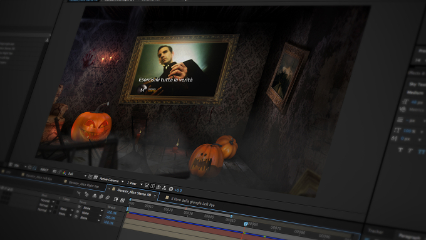Toggle mask and shape path visibility icon
This screenshot has height=240, width=426.
click(34, 168)
